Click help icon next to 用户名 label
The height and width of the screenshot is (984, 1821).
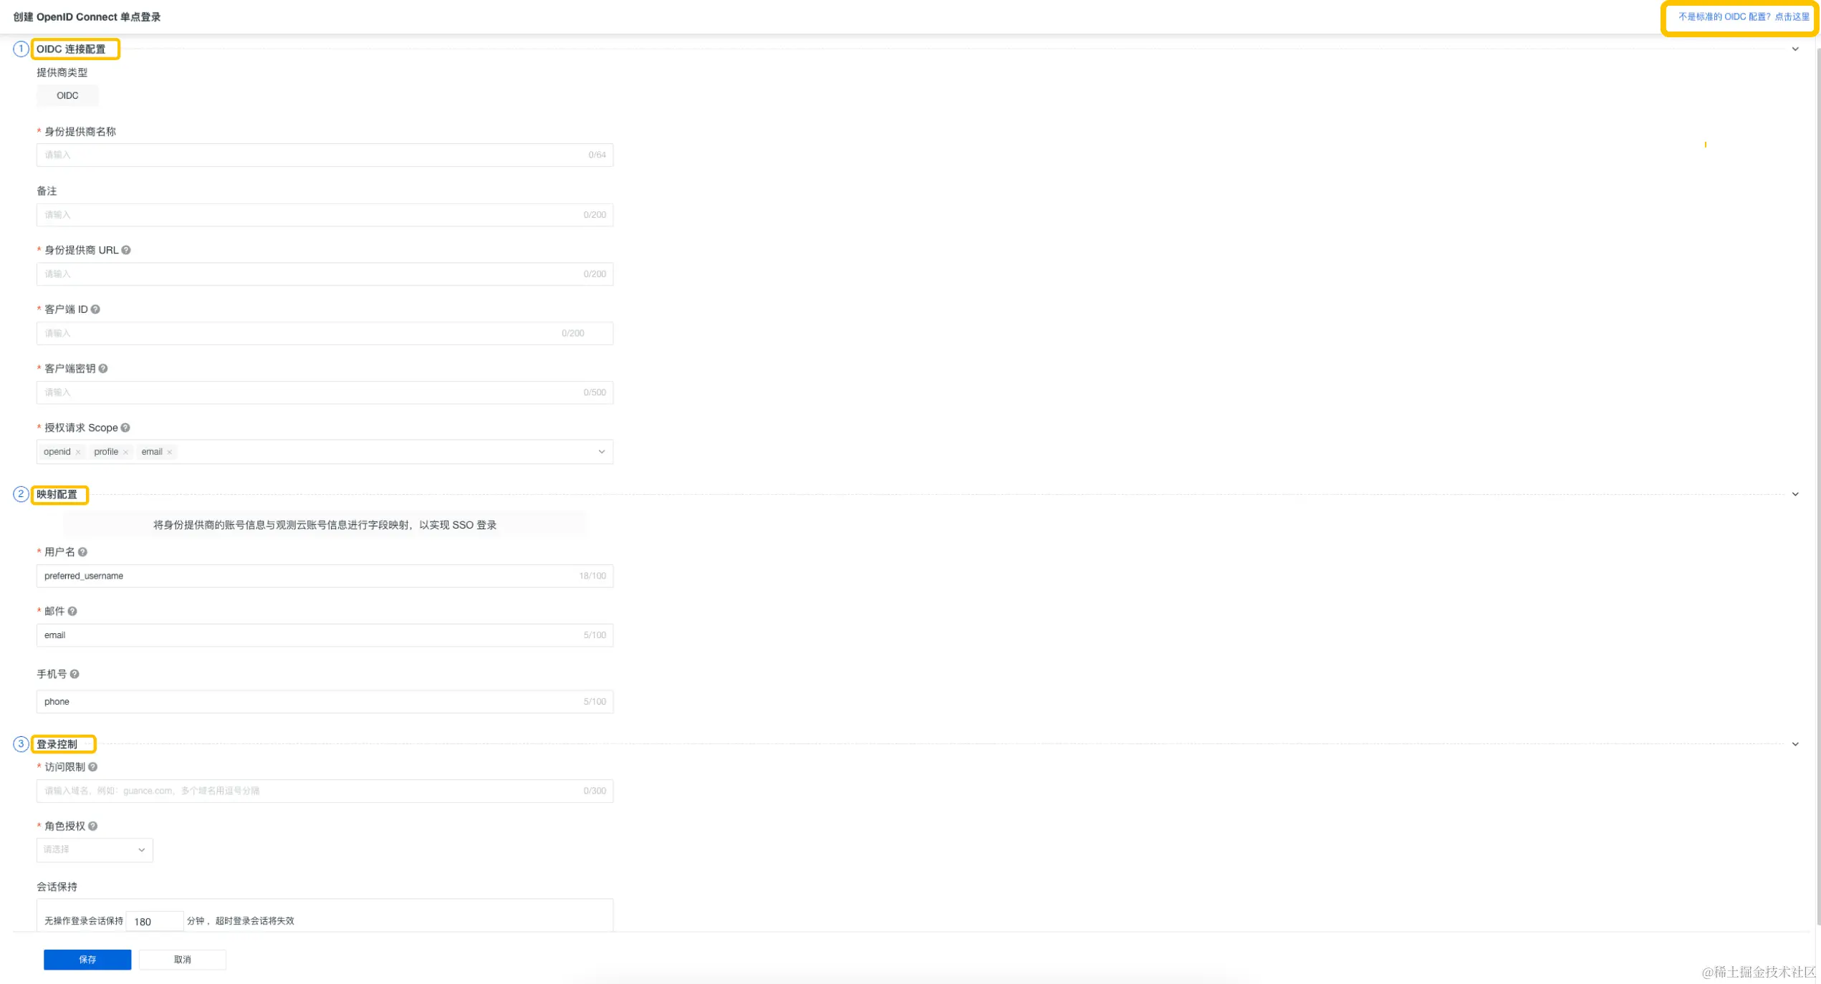pos(83,552)
